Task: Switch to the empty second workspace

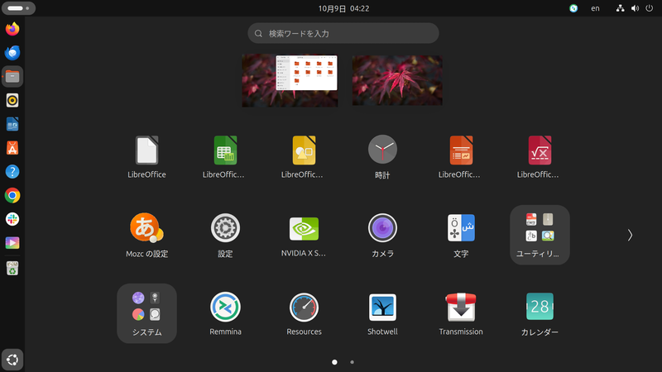Action: pyautogui.click(x=397, y=80)
